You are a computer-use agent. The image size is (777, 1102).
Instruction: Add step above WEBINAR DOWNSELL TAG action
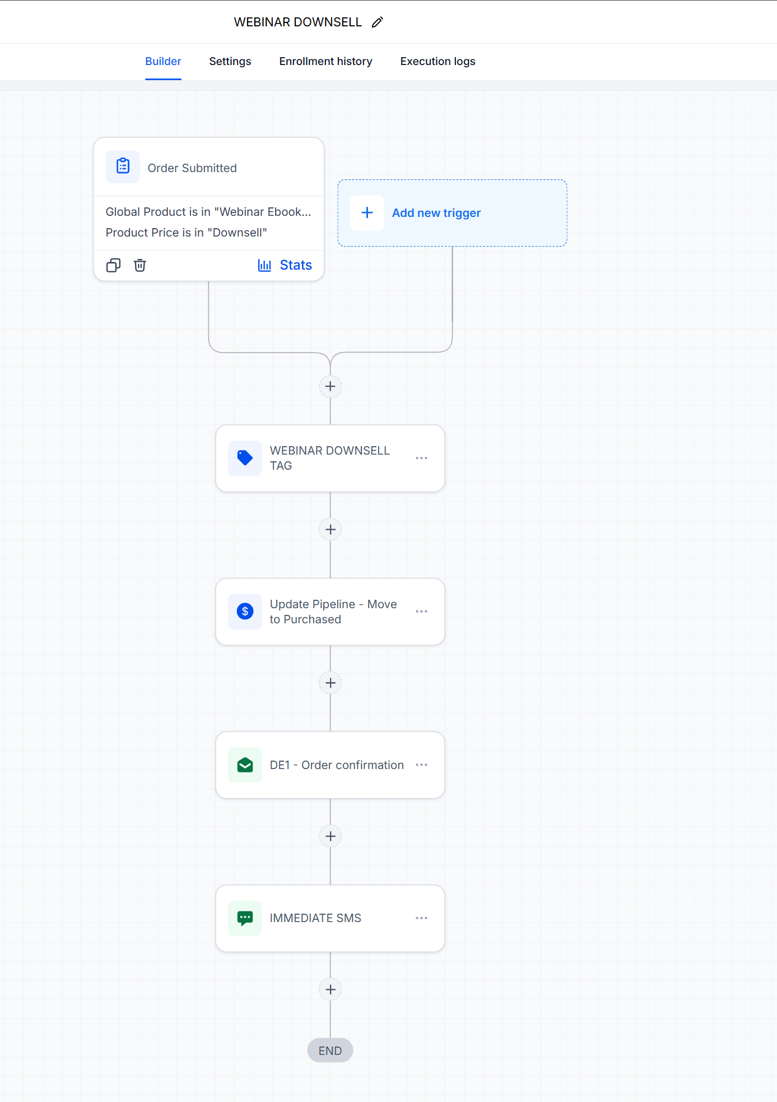click(x=331, y=386)
